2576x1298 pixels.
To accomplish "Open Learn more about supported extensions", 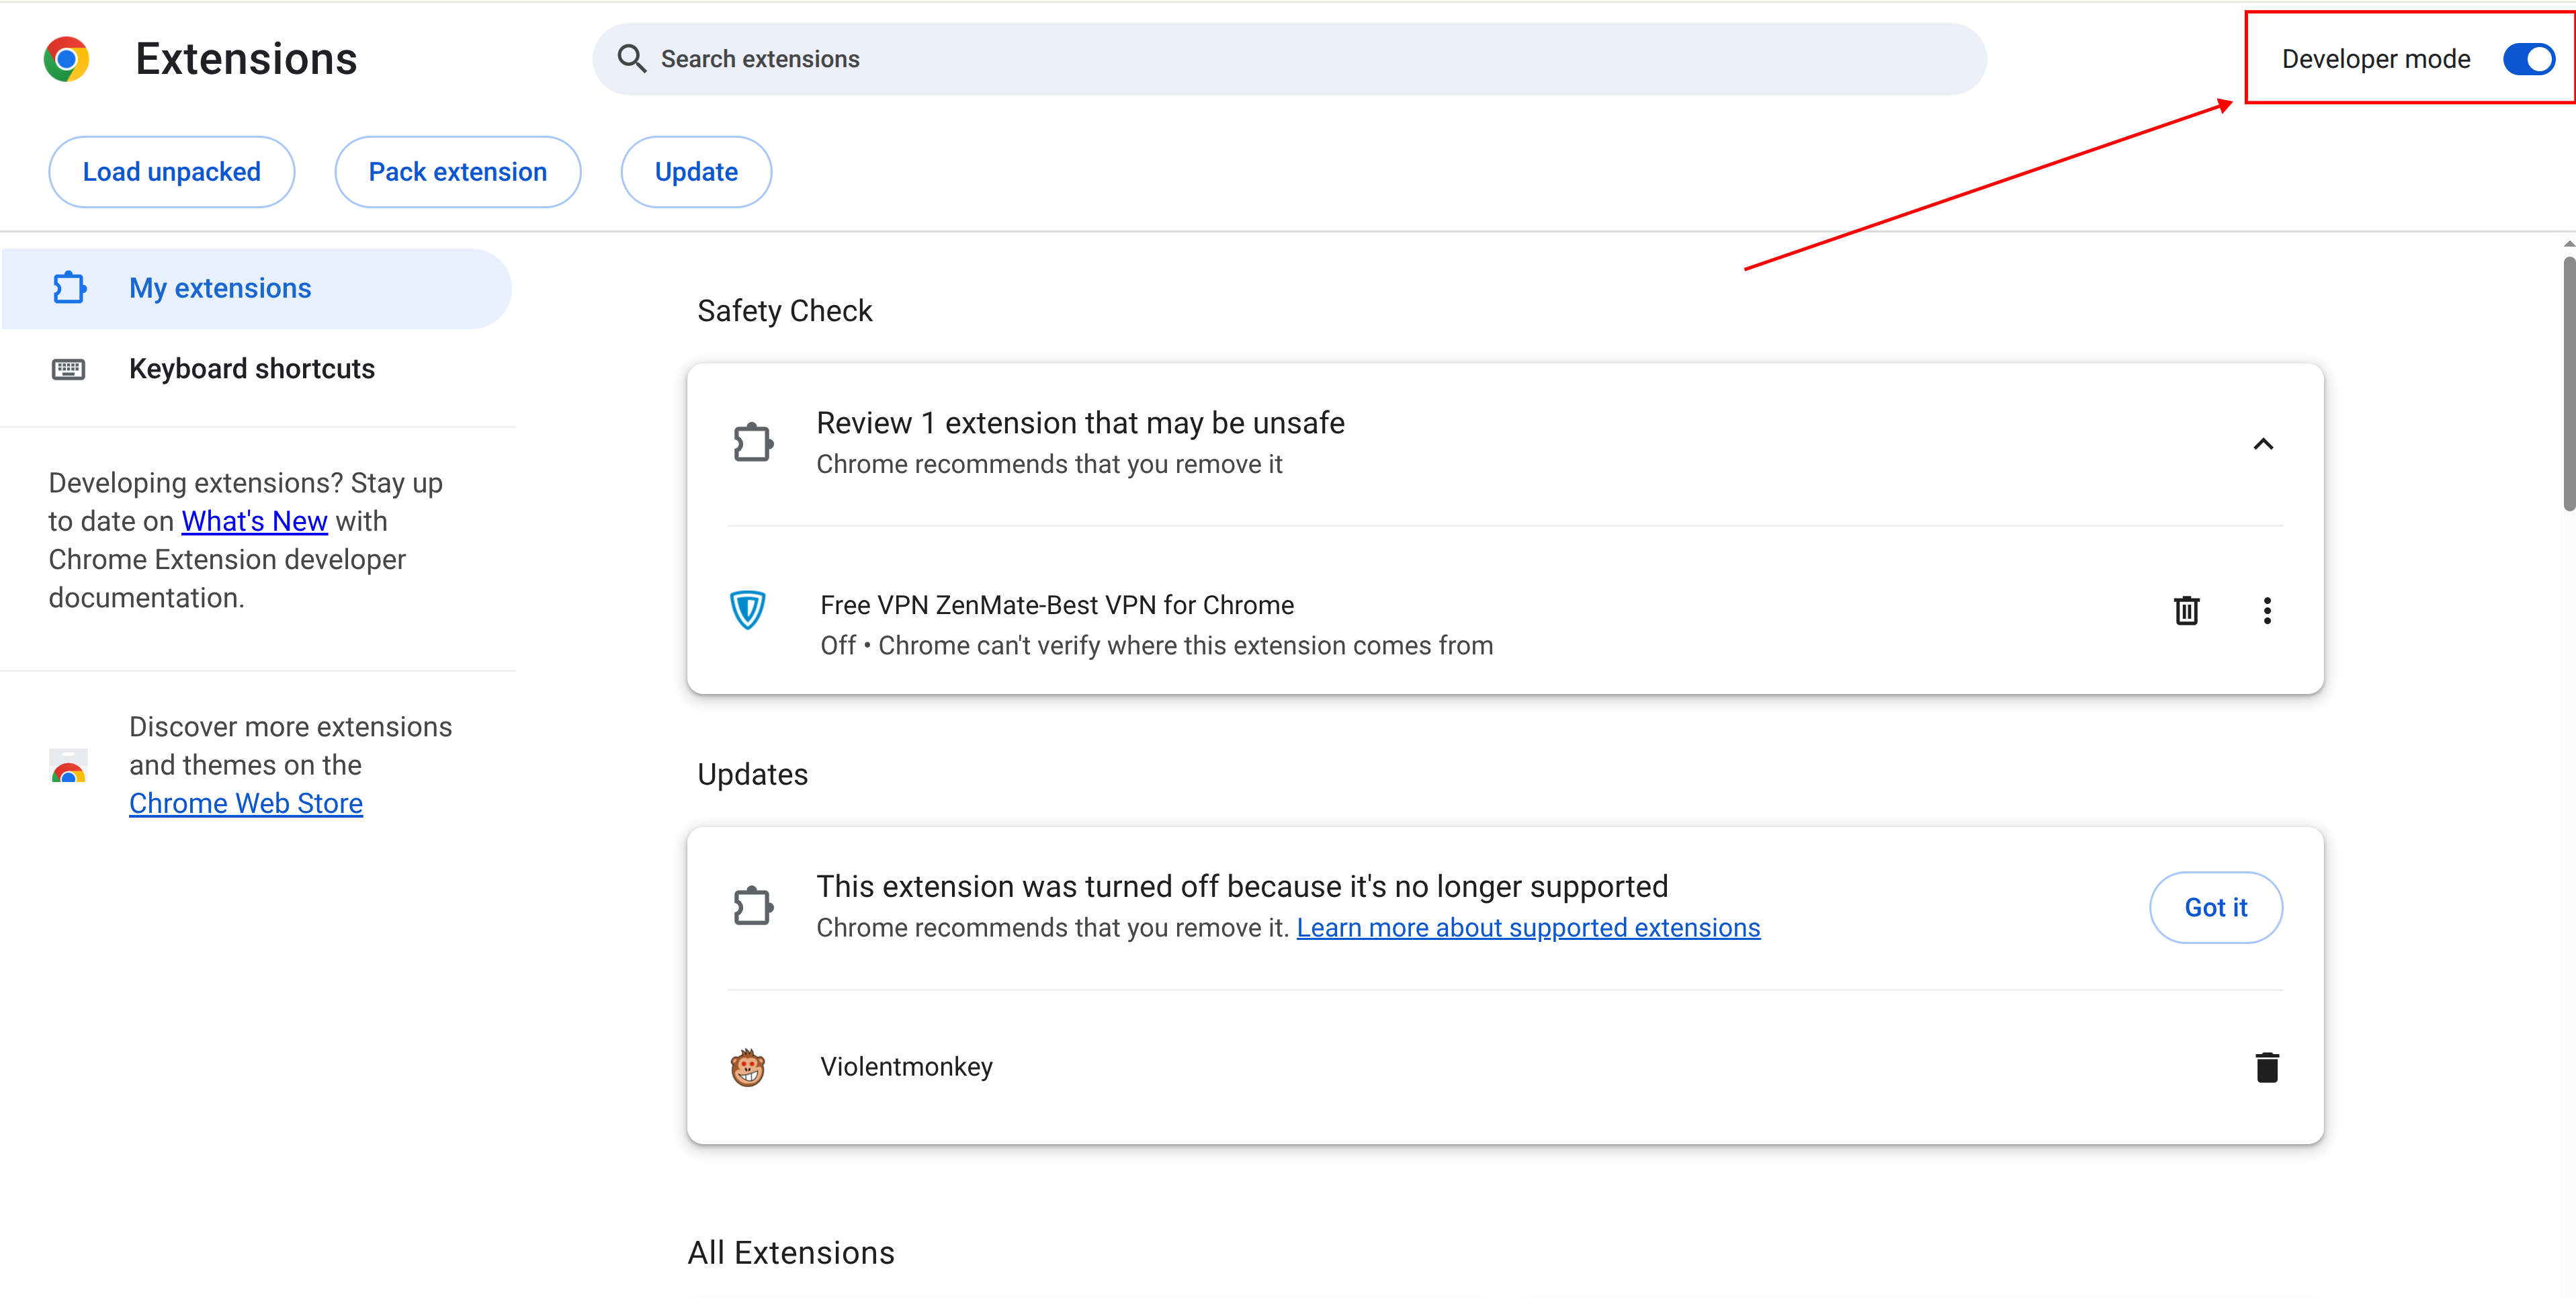I will tap(1528, 927).
